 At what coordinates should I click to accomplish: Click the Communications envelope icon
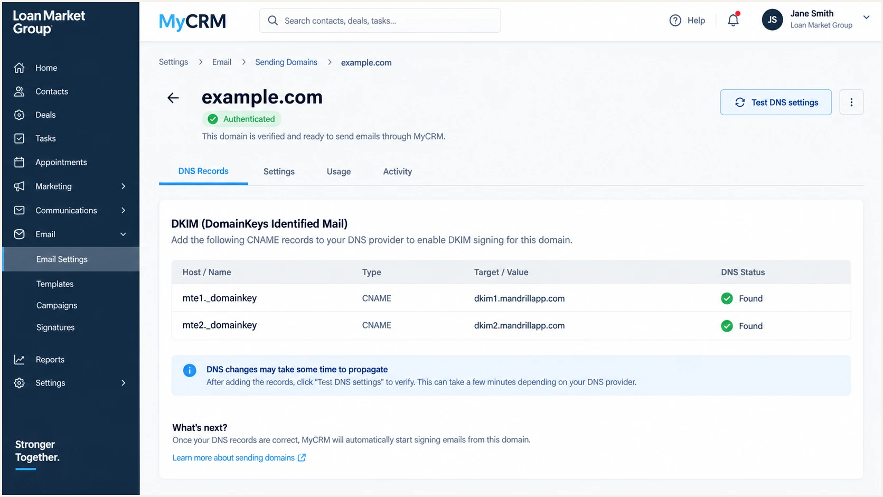coord(19,210)
